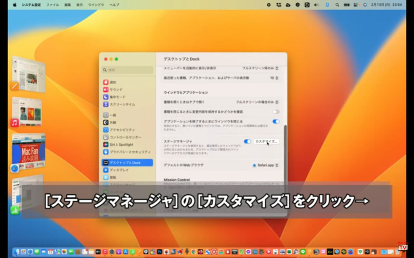This screenshot has height=258, width=414.
Task: Toggle the ステージマネージャ switch
Action: (x=247, y=141)
